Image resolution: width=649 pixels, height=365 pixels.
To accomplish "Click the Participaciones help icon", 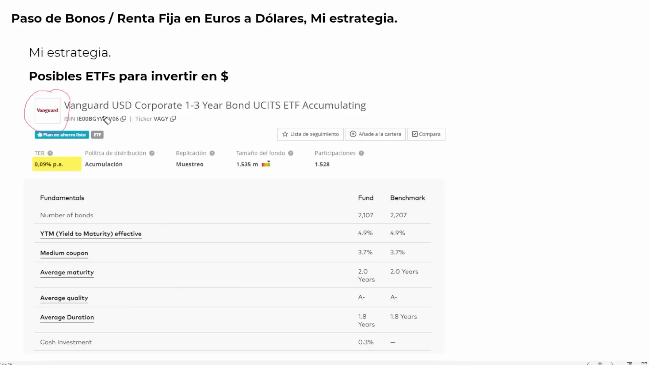I will pyautogui.click(x=361, y=153).
